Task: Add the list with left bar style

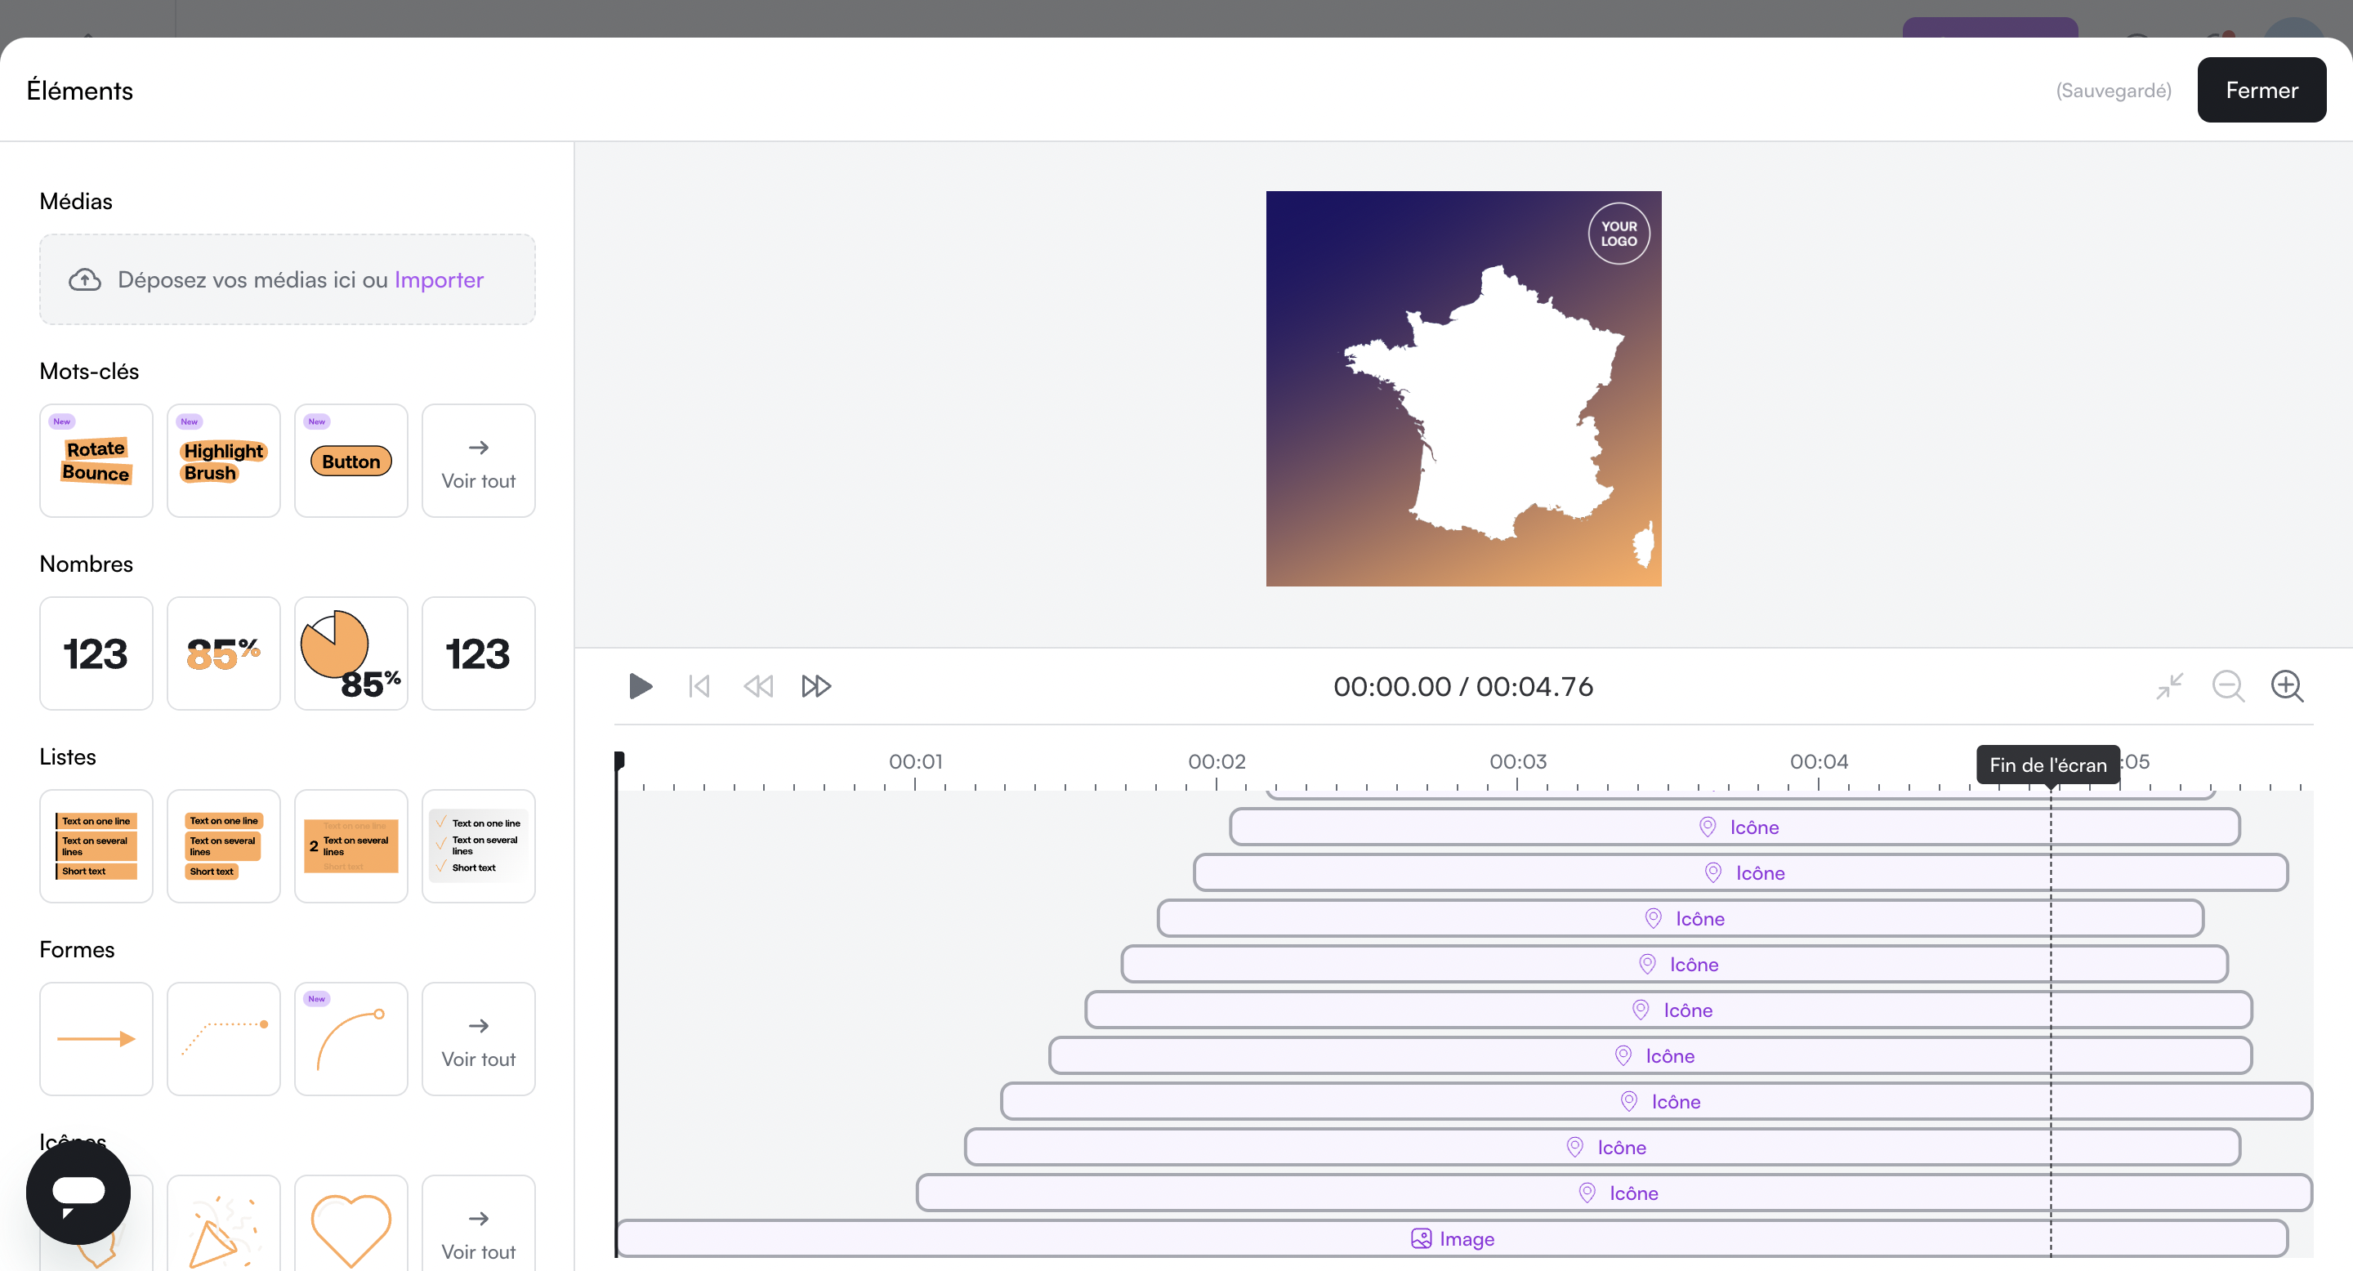Action: 96,845
